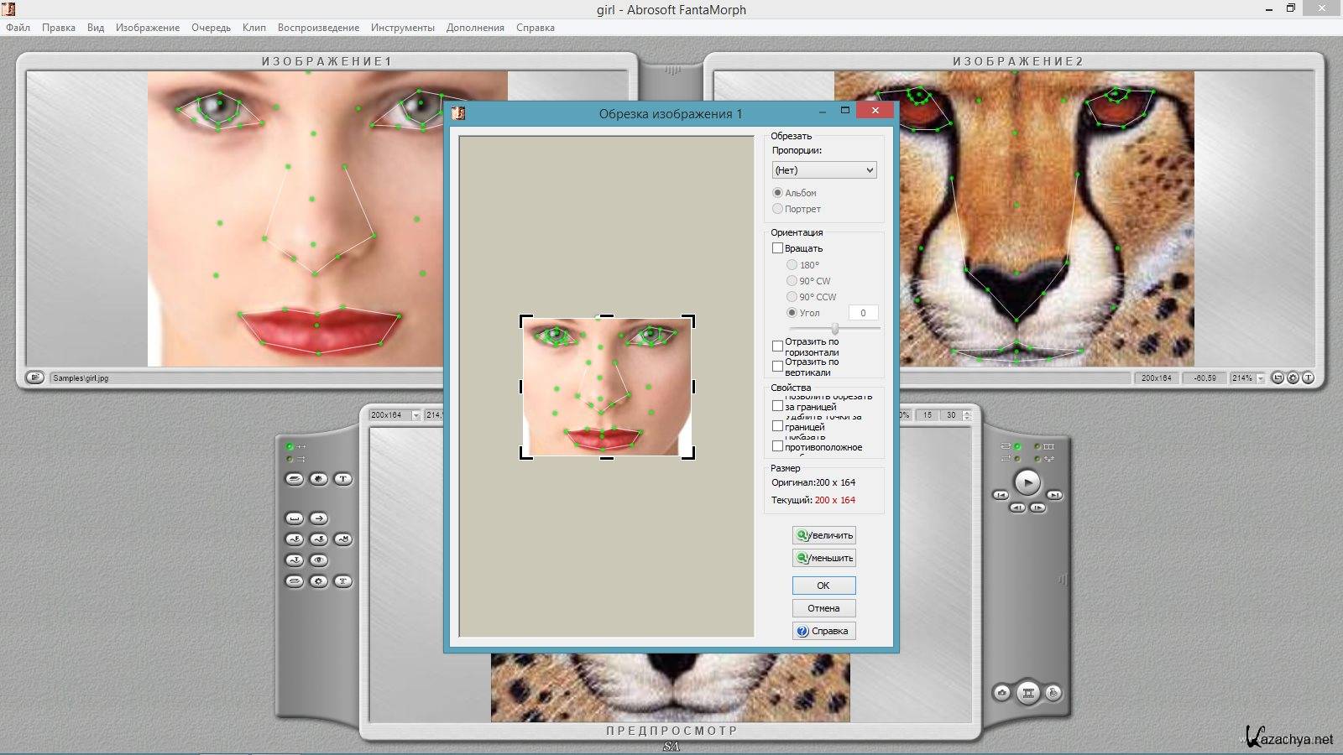Check Отразить по горизонтали
This screenshot has height=755, width=1343.
click(777, 346)
